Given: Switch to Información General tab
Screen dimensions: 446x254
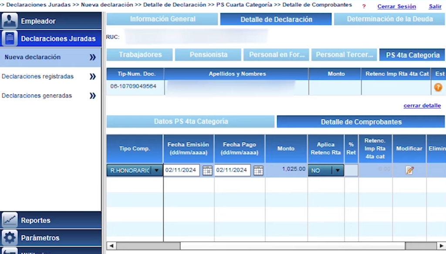Looking at the screenshot, I should (162, 19).
